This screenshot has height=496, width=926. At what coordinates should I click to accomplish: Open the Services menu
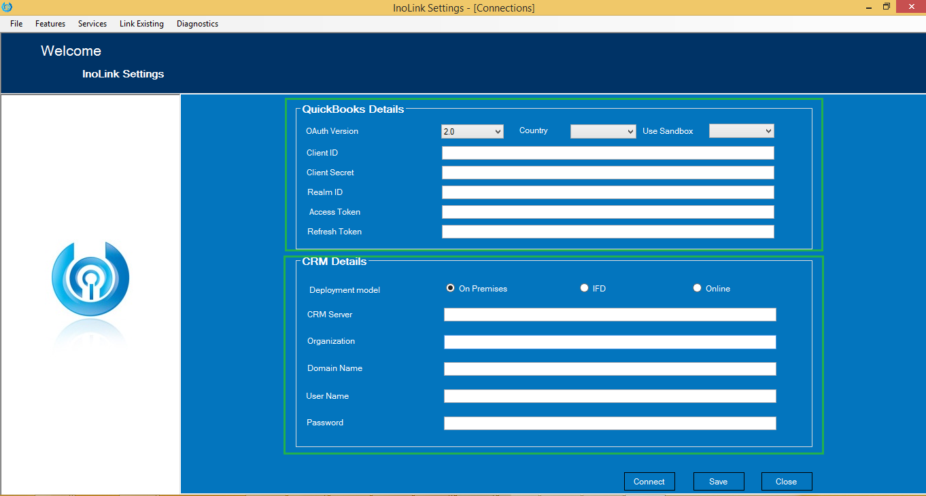(92, 24)
